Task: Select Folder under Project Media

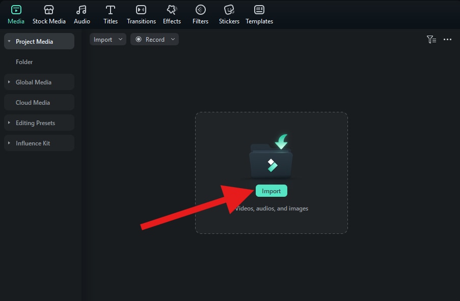Action: [24, 62]
